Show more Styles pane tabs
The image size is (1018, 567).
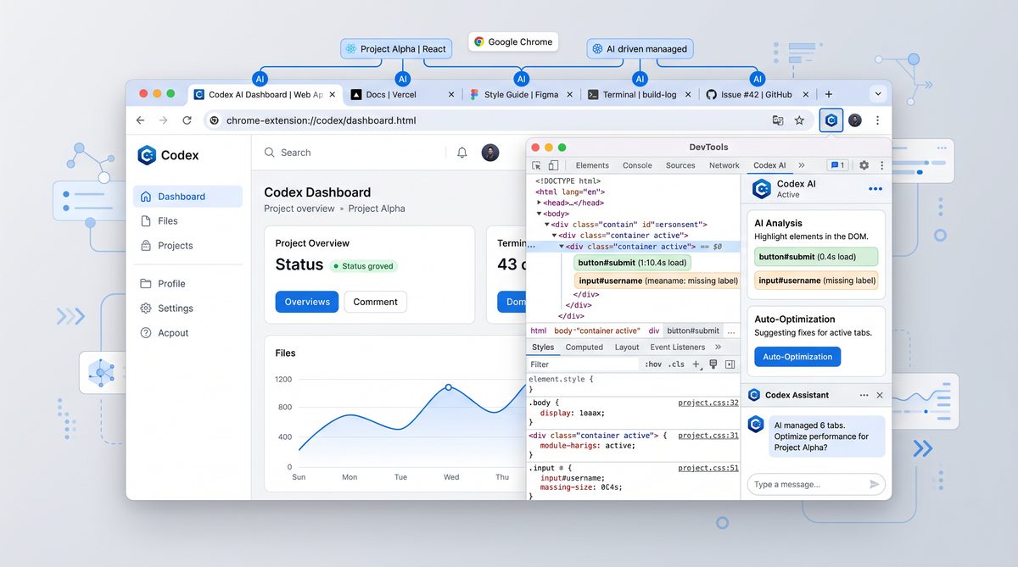(x=719, y=347)
